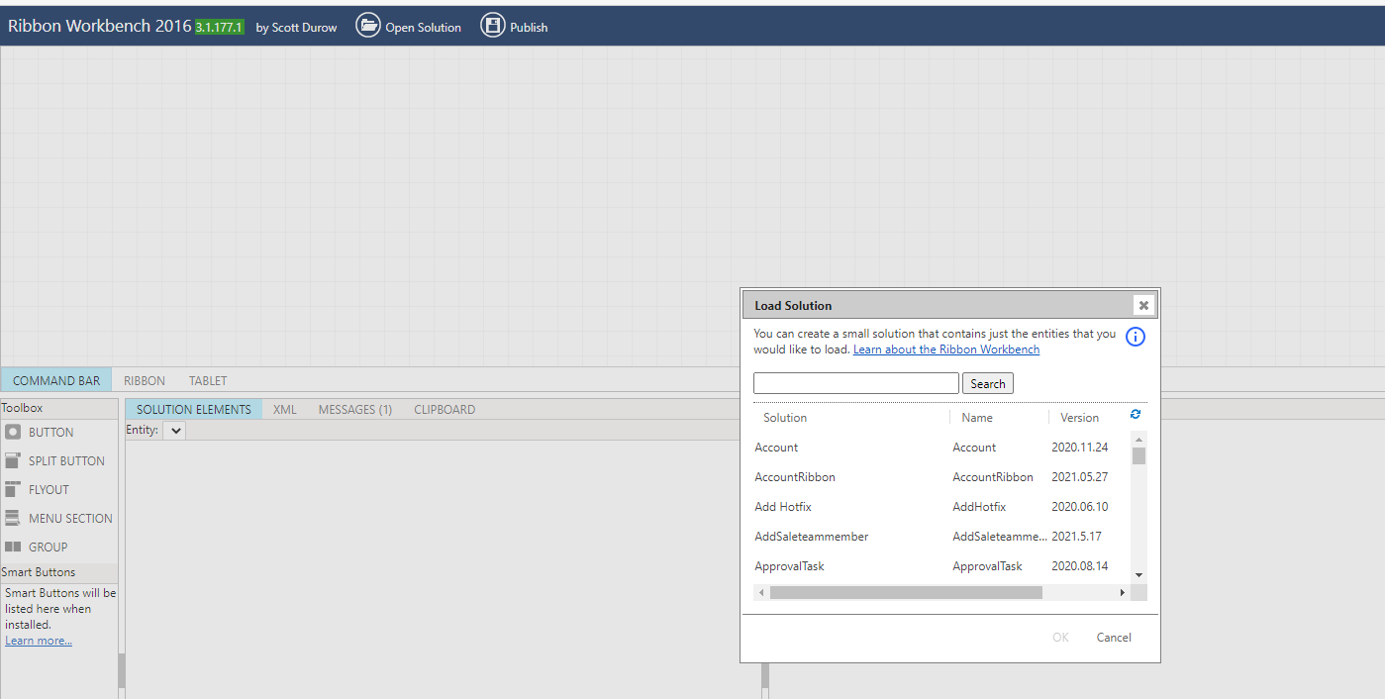Click the scroll up arrow of solution list
Image resolution: width=1385 pixels, height=699 pixels.
tap(1138, 439)
